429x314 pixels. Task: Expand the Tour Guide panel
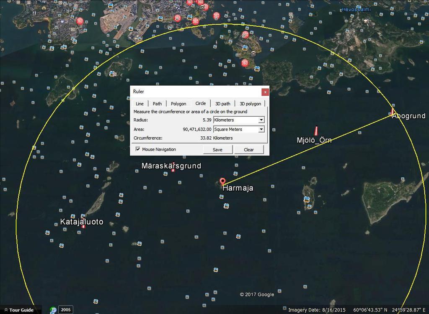click(x=18, y=310)
